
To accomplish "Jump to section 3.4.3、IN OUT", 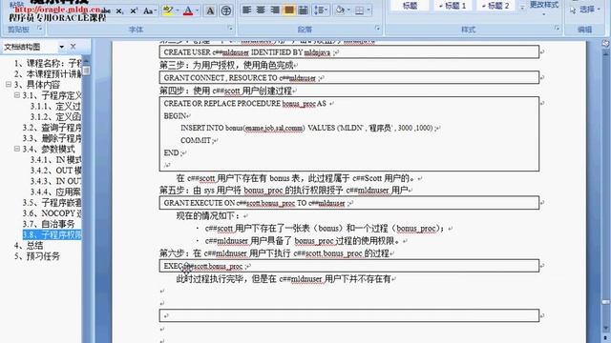I will (x=55, y=181).
